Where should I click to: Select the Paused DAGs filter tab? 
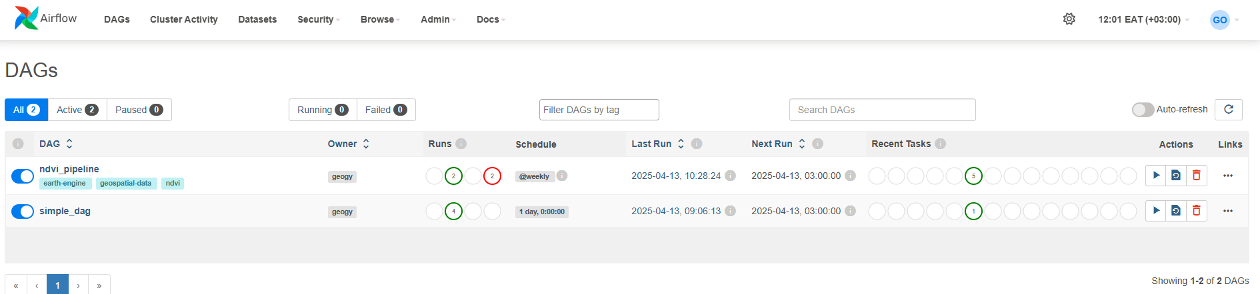139,110
